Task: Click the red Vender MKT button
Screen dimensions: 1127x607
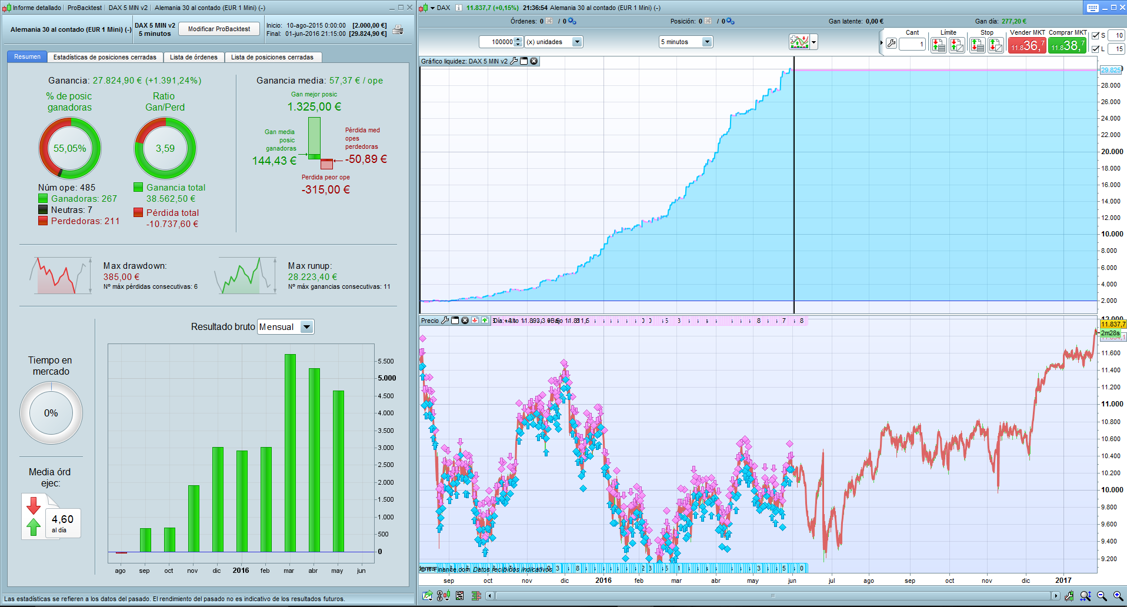Action: pos(1027,45)
